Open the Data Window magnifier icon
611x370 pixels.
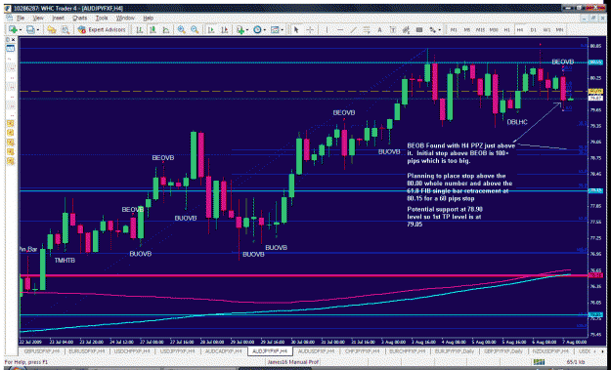click(65, 30)
